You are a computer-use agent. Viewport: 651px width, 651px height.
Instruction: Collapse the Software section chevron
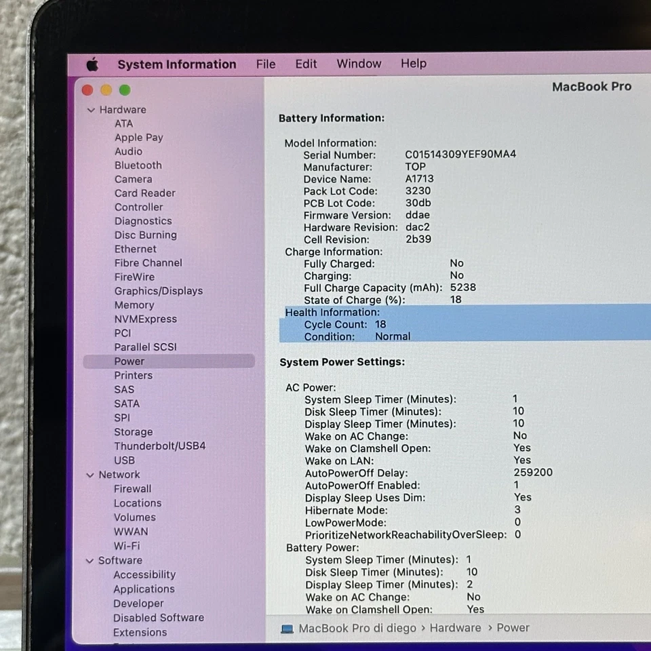90,561
